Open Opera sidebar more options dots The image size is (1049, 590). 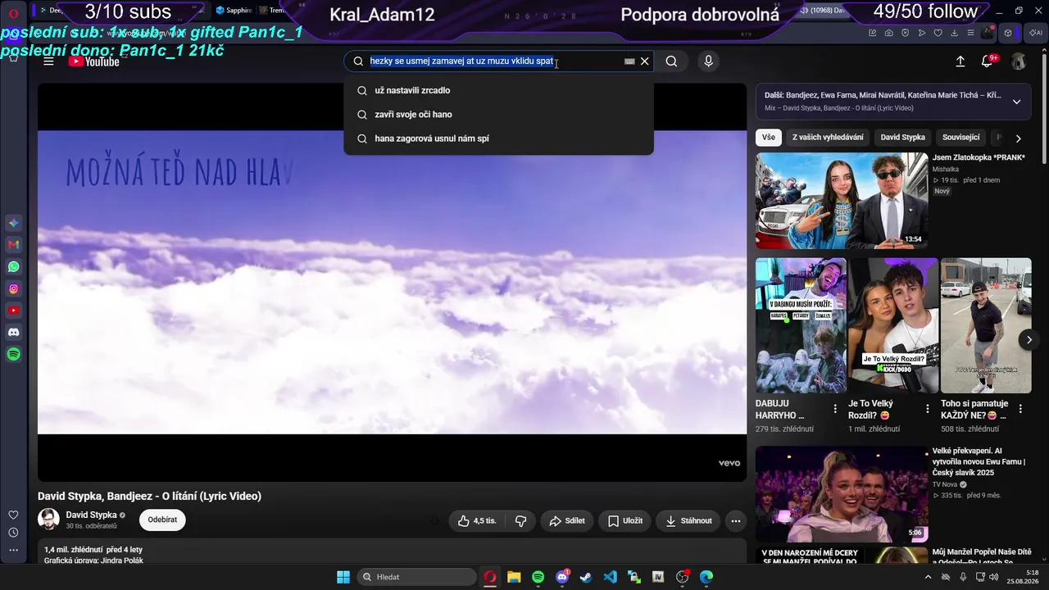click(x=13, y=551)
